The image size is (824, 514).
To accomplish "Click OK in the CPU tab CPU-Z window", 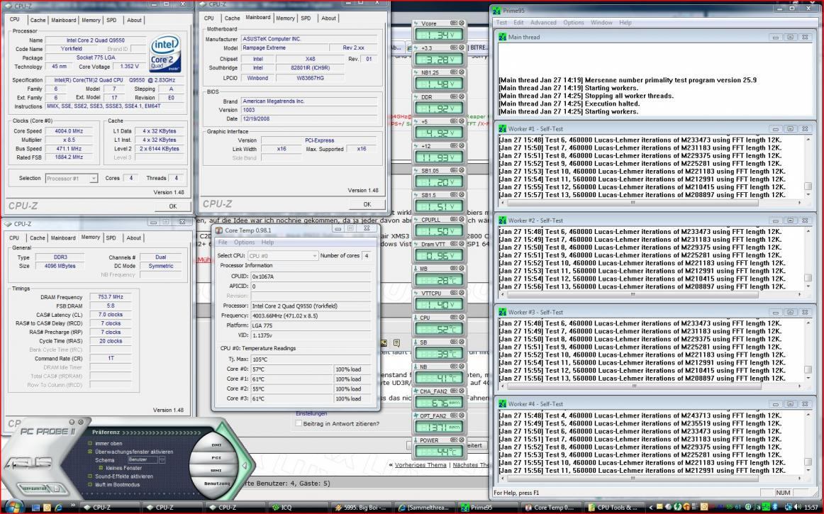I will (172, 206).
